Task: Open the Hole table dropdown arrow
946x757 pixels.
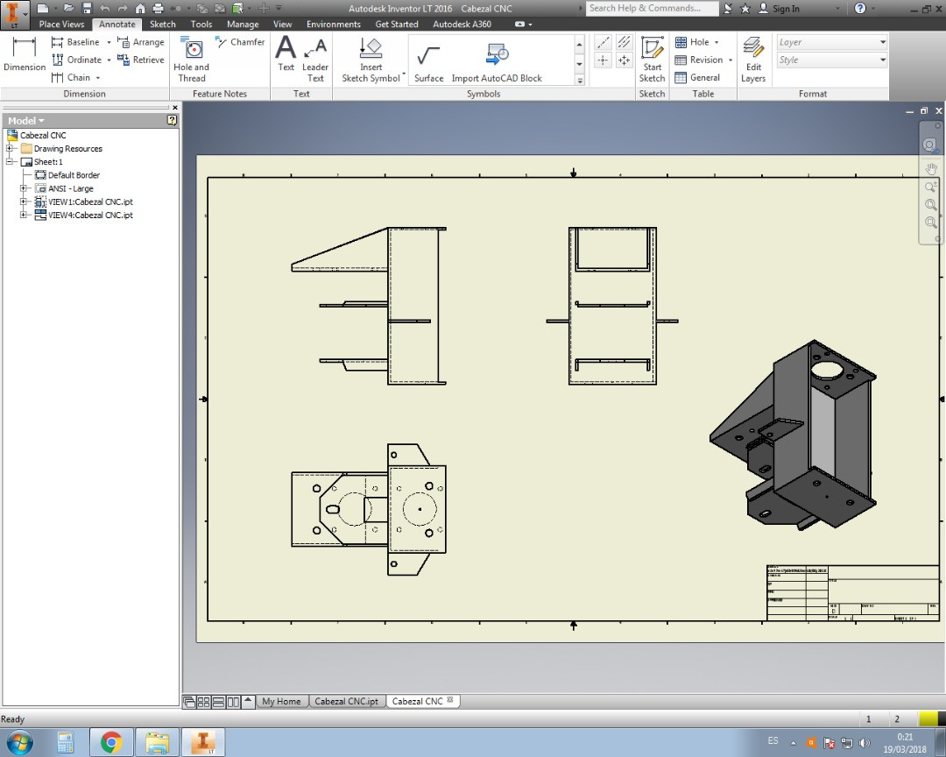Action: [x=717, y=42]
